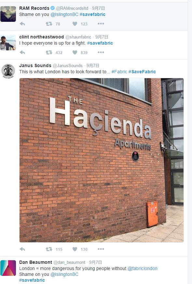Open Dan Beaumont's profile avatar
Viewport: 192px width, 284px height.
8,268
